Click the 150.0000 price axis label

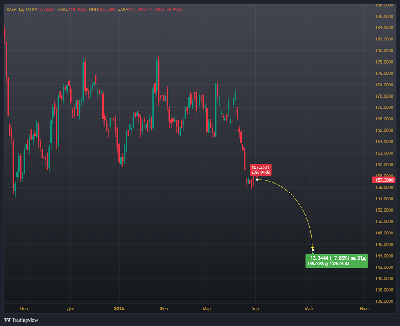coord(384,222)
